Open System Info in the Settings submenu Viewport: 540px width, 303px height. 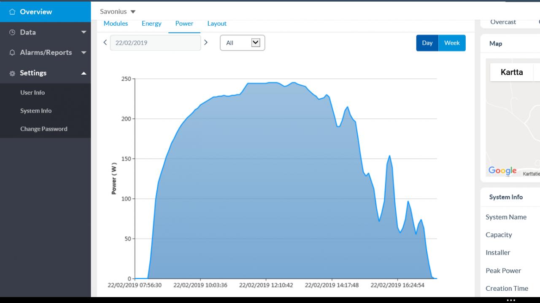tap(36, 111)
